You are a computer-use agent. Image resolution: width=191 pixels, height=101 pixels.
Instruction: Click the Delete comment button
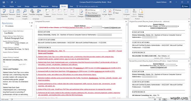(x=54, y=13)
